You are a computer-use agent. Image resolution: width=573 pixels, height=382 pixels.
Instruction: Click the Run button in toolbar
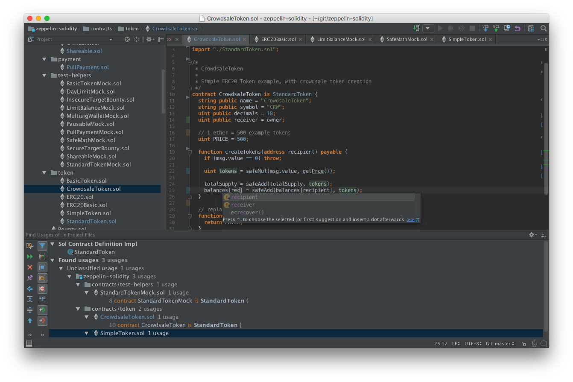(440, 28)
